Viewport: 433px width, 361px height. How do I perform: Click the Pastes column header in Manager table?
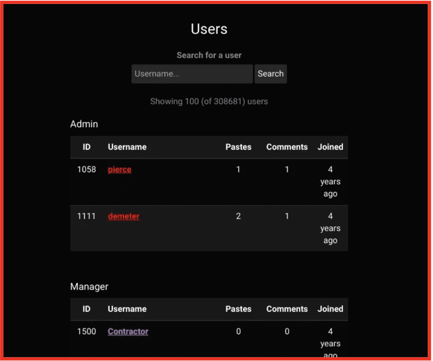pos(238,309)
